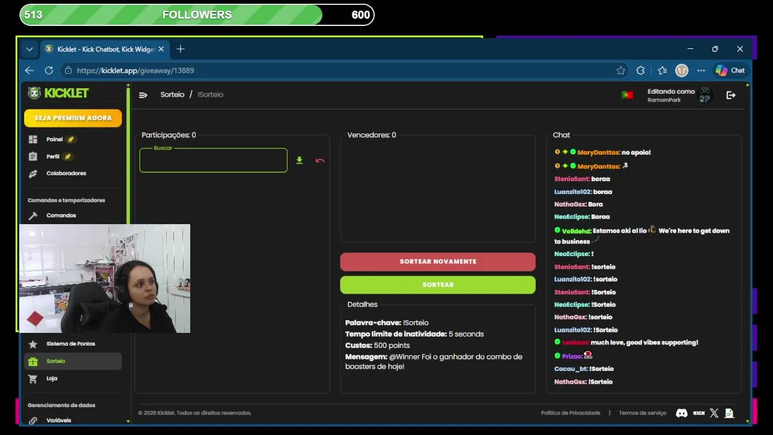Click SEJA PREMIUM AGORA button
The height and width of the screenshot is (435, 773).
point(73,118)
